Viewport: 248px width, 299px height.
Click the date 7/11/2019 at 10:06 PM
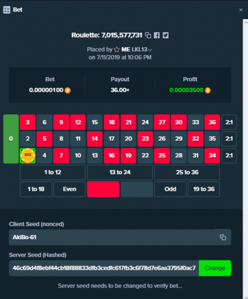pyautogui.click(x=124, y=57)
